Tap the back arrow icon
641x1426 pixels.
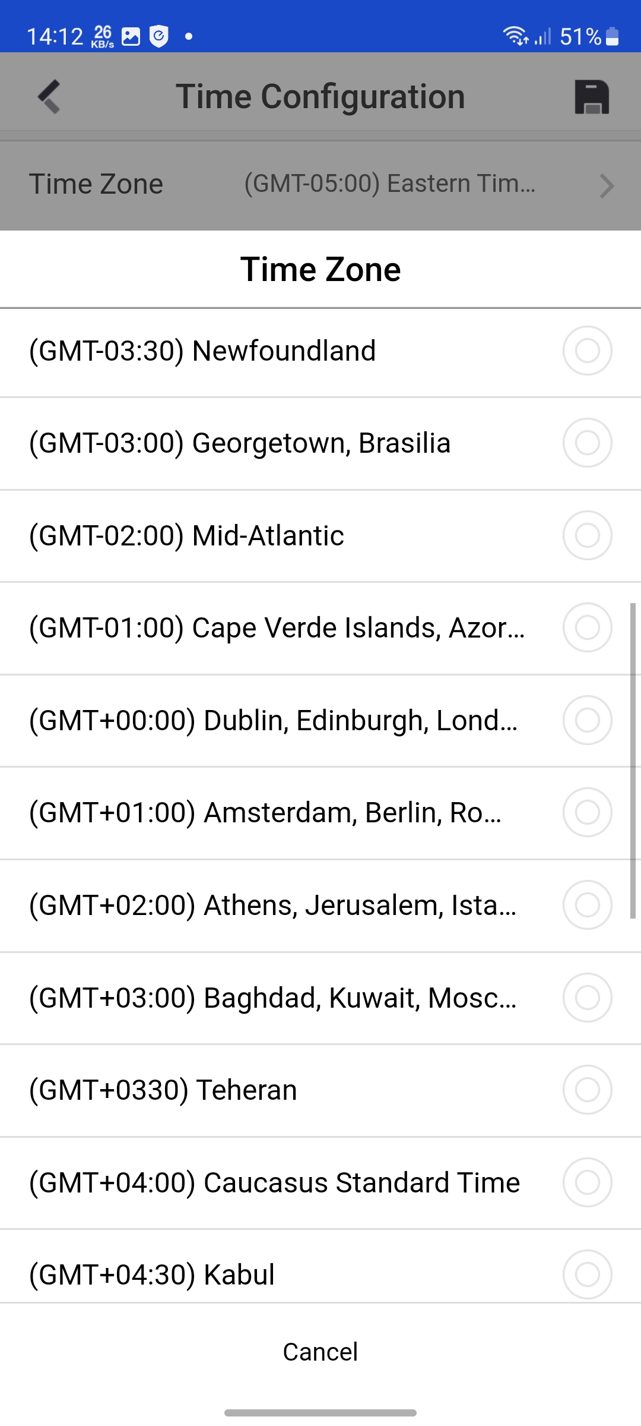(x=49, y=96)
